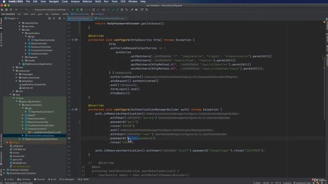328x184 pixels.
Task: Click Run with Coverage icon
Action: coord(82,10)
